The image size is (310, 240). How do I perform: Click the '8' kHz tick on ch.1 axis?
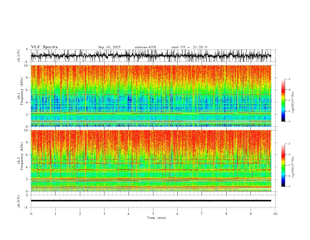pyautogui.click(x=28, y=78)
